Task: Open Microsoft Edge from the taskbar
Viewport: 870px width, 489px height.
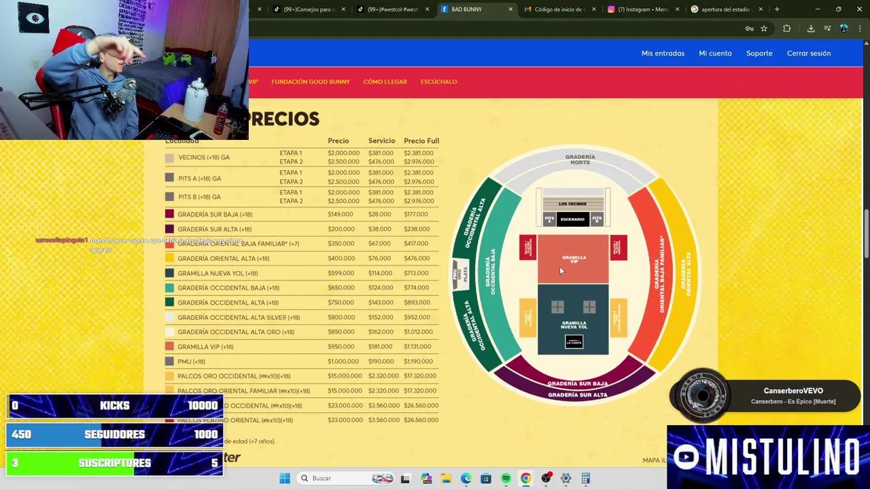Action: coord(466,479)
